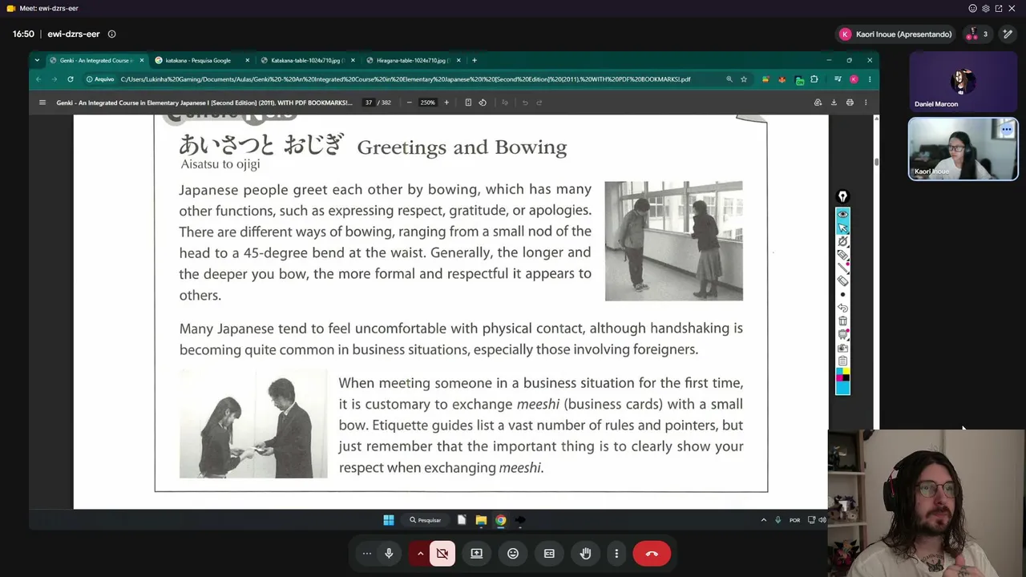1026x577 pixels.
Task: Click clipboard icon in annotation toolbar
Action: point(842,361)
